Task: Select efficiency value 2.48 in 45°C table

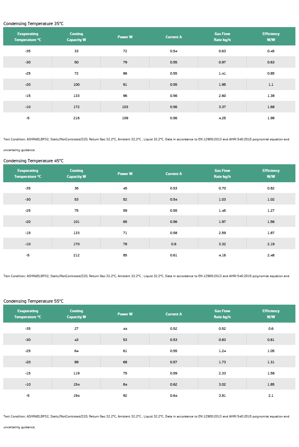Action: (x=271, y=255)
